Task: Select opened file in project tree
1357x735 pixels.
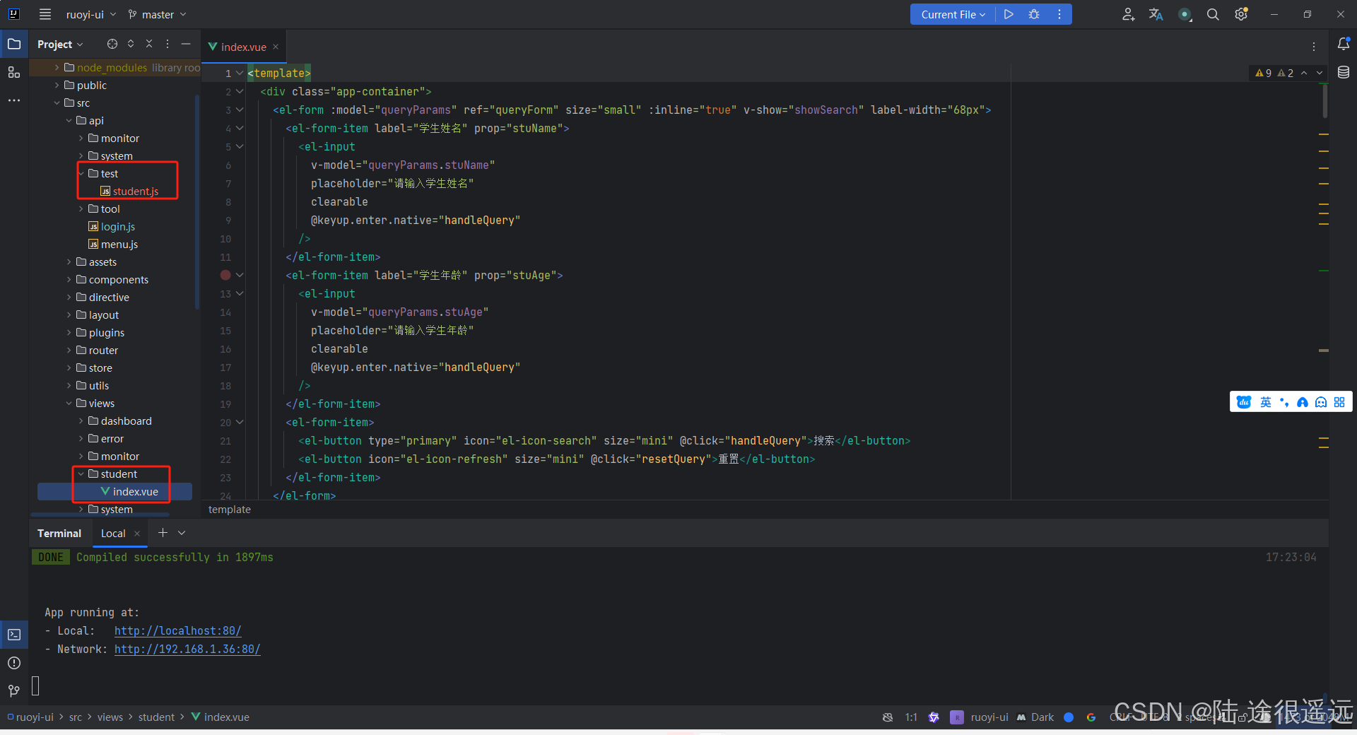Action: click(112, 44)
